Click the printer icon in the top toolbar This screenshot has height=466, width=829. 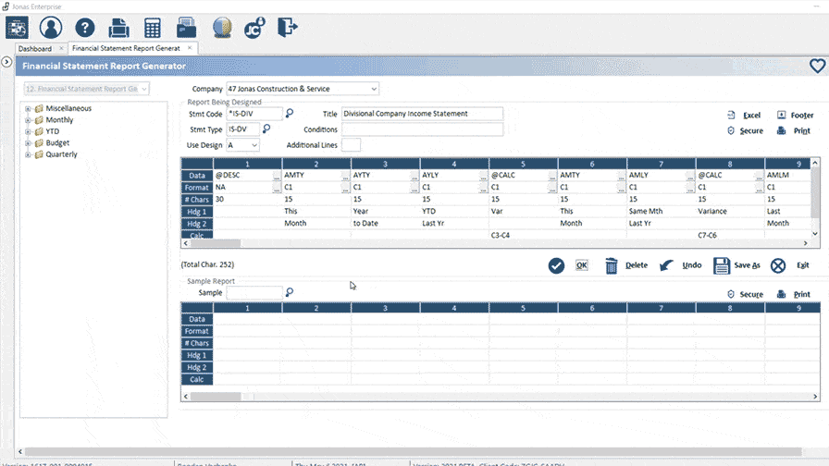118,28
